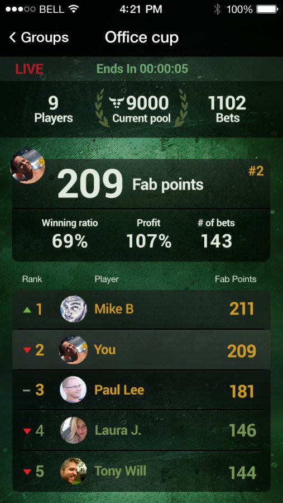Viewport: 283px width, 503px height.
Task: Open Mike B's avatar picture
Action: tap(73, 309)
